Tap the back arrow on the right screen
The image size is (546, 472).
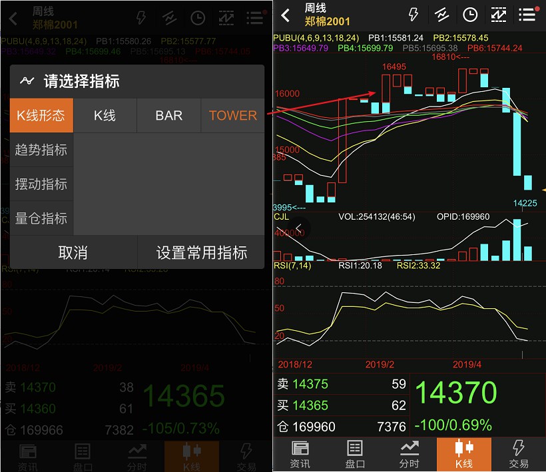(286, 15)
